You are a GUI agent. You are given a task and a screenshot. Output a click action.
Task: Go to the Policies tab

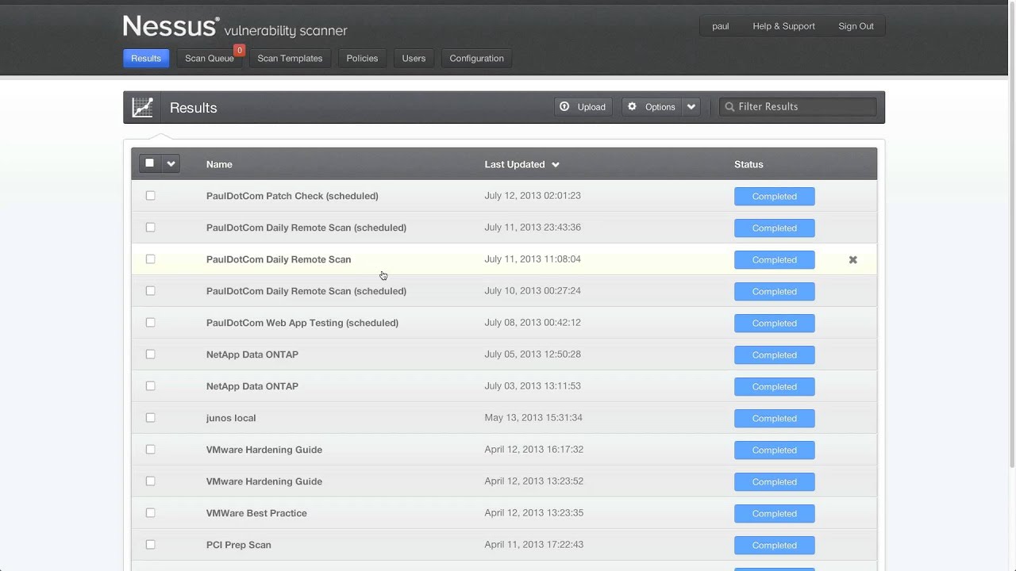coord(362,58)
